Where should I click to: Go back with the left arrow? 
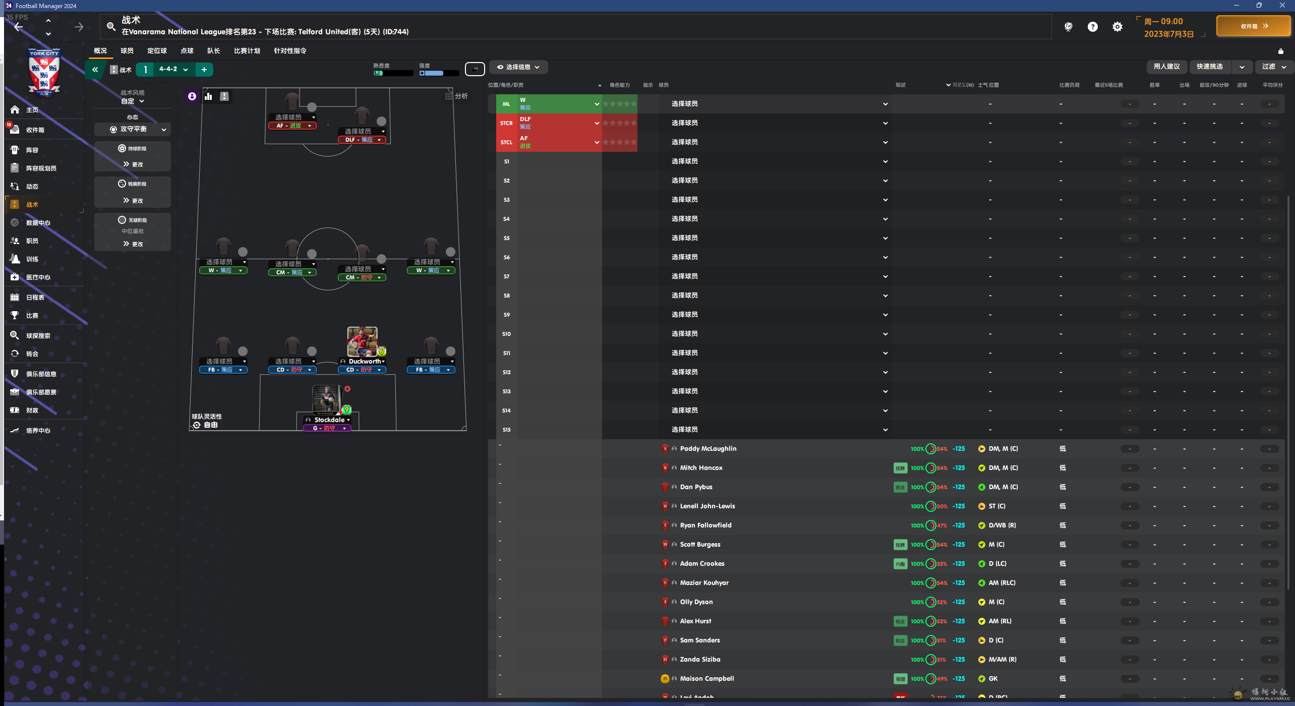(19, 27)
